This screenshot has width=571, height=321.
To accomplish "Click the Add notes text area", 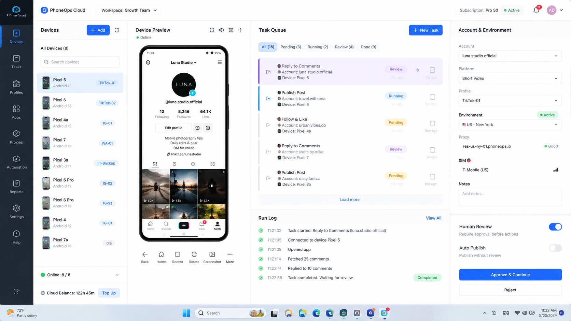I will (510, 197).
